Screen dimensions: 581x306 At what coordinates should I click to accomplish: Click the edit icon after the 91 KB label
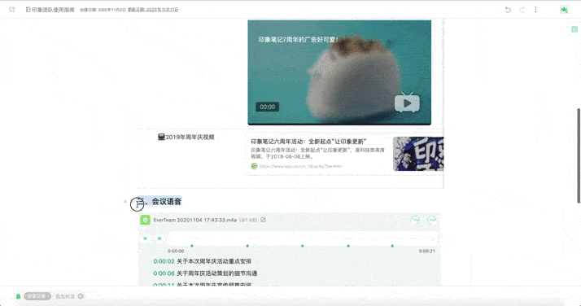pyautogui.click(x=263, y=220)
